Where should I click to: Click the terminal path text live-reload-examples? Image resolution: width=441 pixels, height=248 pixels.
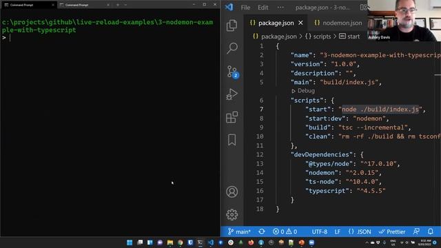coord(114,22)
